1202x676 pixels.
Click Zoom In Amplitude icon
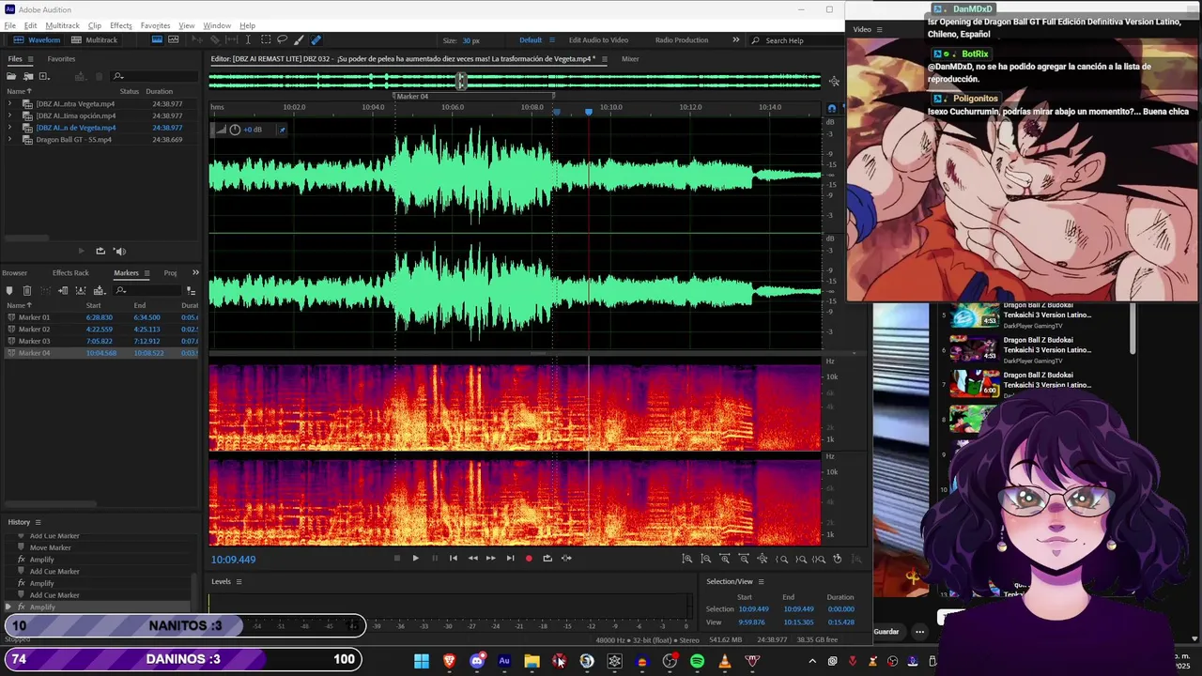click(x=686, y=559)
